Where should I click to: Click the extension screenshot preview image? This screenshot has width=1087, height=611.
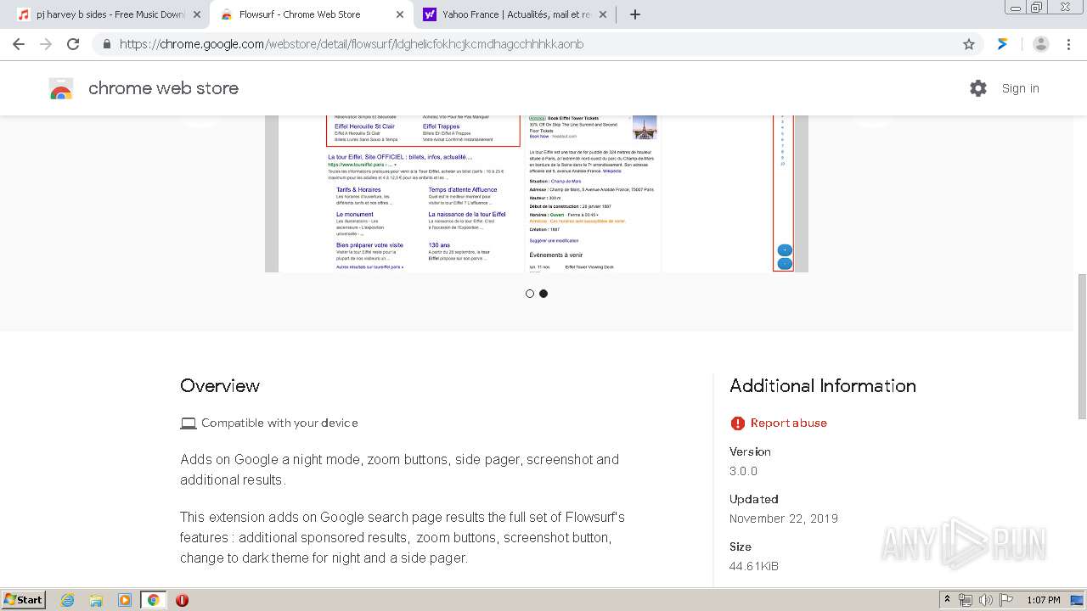pyautogui.click(x=537, y=193)
